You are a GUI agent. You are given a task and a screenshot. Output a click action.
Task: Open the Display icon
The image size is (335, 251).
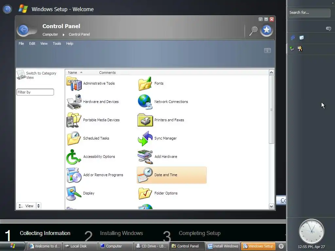click(74, 193)
